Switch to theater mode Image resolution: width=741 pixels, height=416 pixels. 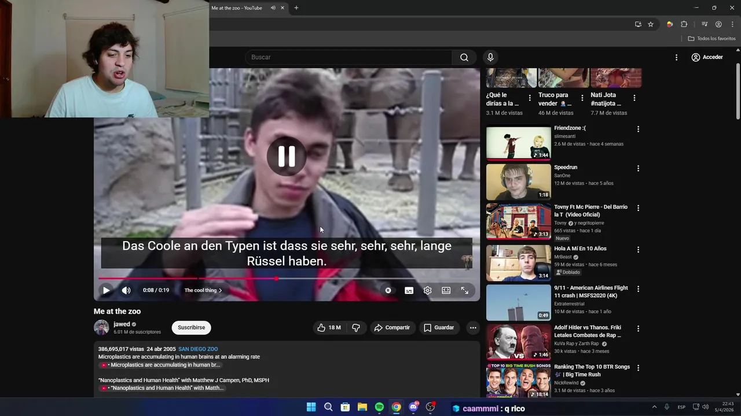[446, 291]
